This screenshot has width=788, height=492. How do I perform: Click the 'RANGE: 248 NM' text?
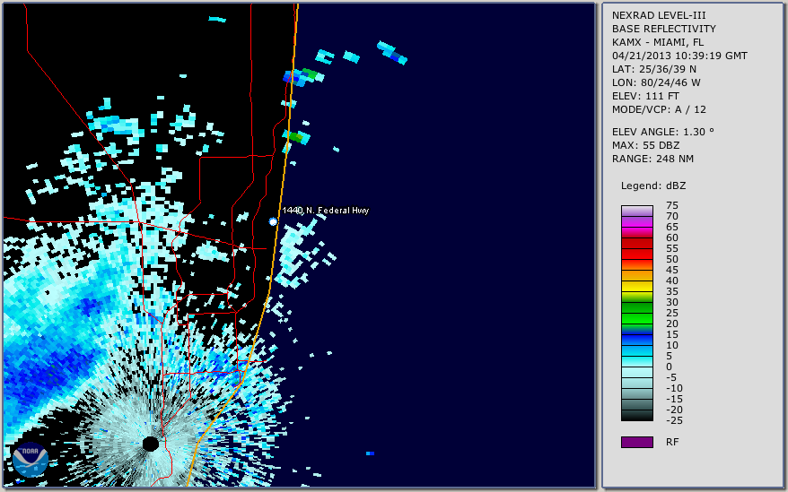click(x=652, y=159)
